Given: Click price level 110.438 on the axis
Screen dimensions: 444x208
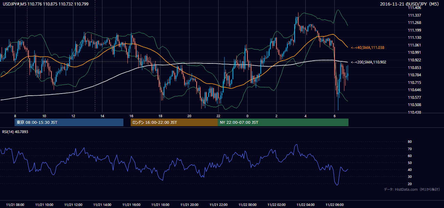Looking at the screenshot, I should [414, 112].
